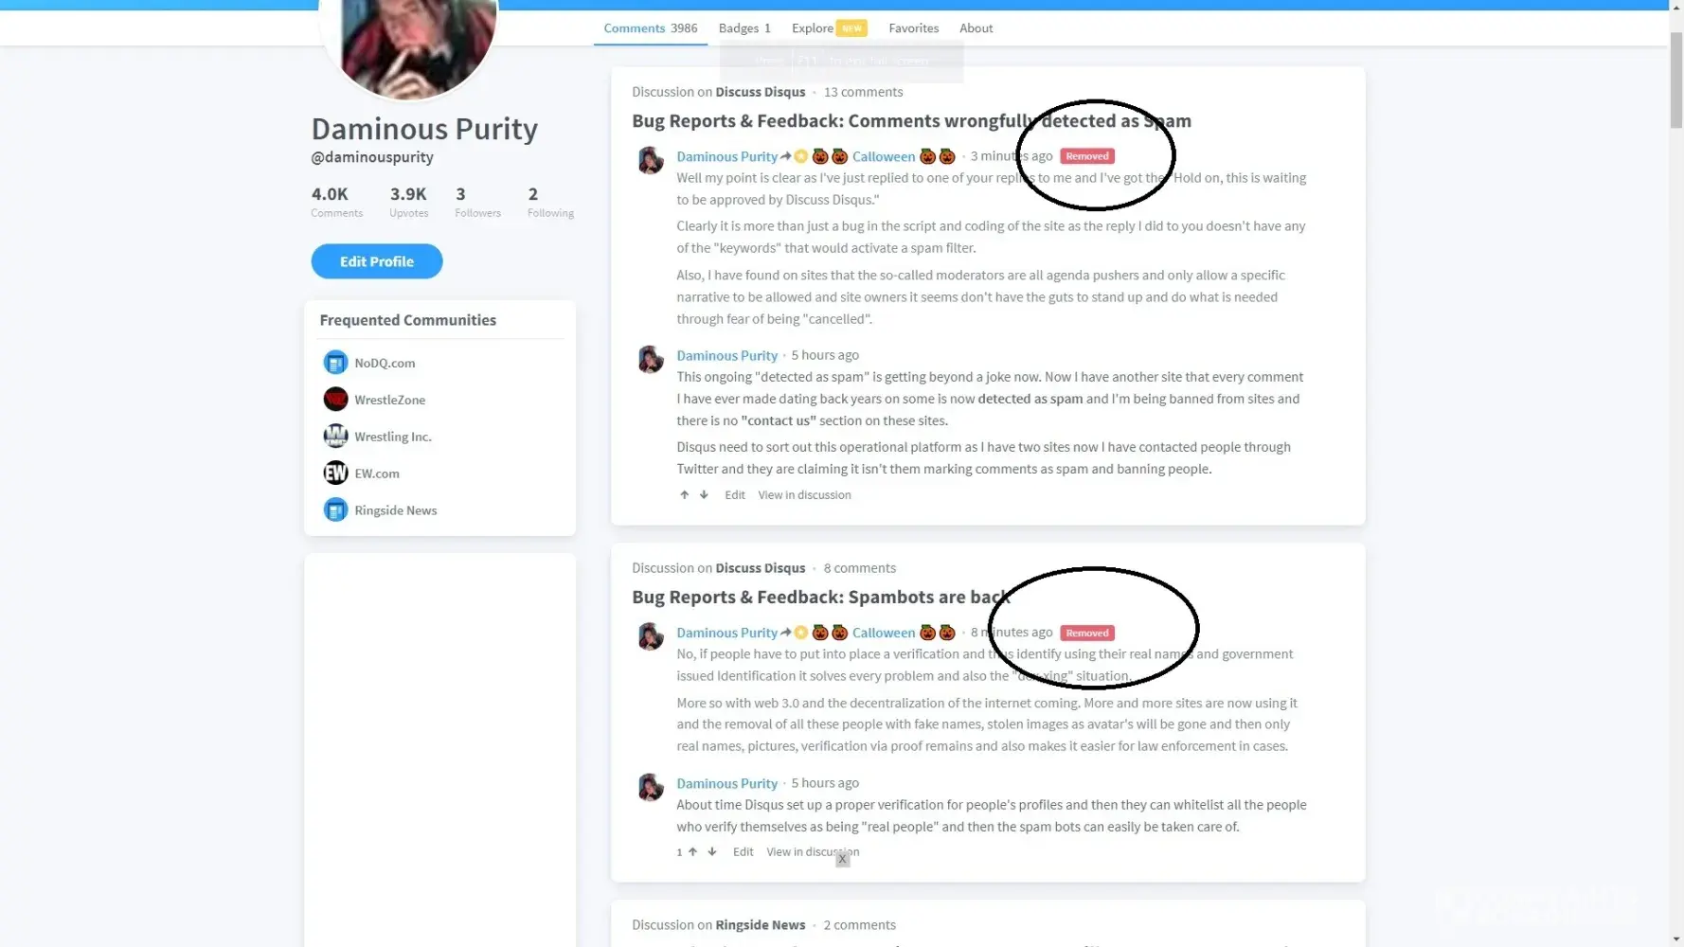The image size is (1684, 947).
Task: Go to the About tab
Action: [976, 28]
